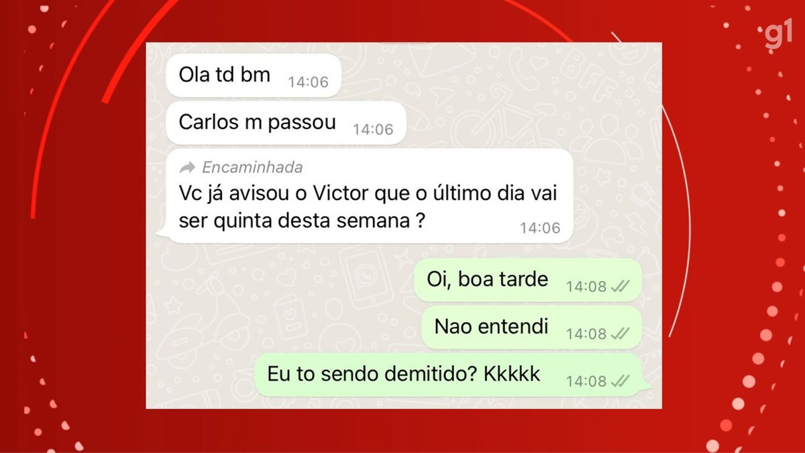
Task: Click the 14:06 timestamp on 'Ola td bm'
Action: point(308,83)
